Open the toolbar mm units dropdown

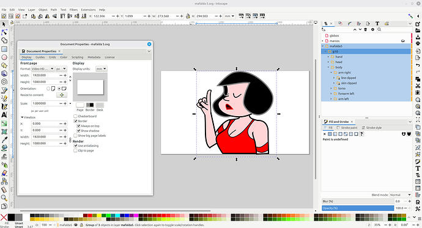[x=229, y=16]
